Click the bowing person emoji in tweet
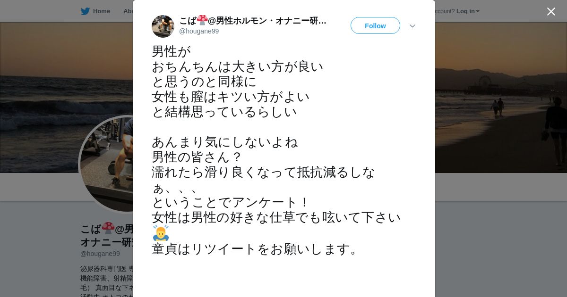The width and height of the screenshot is (567, 297). coord(161,232)
